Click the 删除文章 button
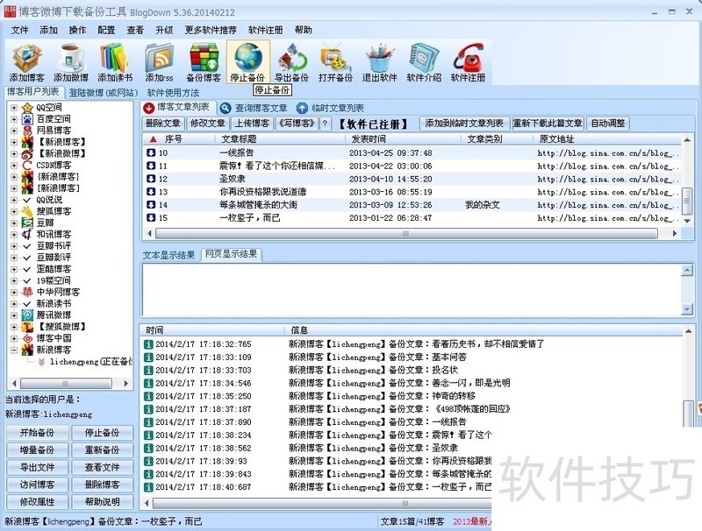Image resolution: width=702 pixels, height=531 pixels. [x=163, y=124]
